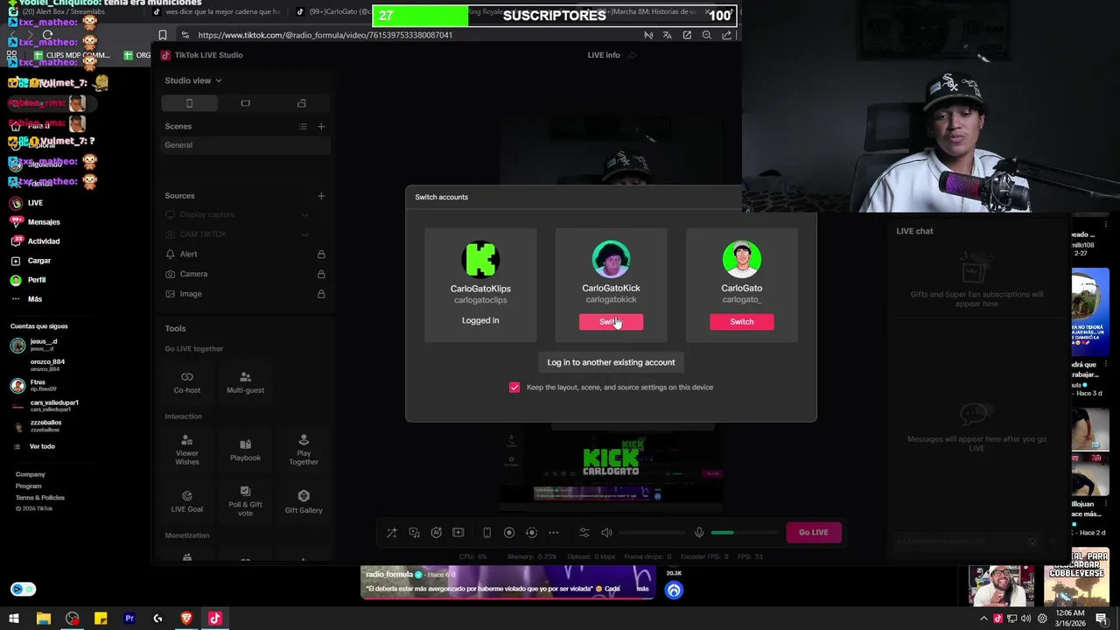Toggle lock on Alert source
This screenshot has width=1120, height=630.
(321, 255)
